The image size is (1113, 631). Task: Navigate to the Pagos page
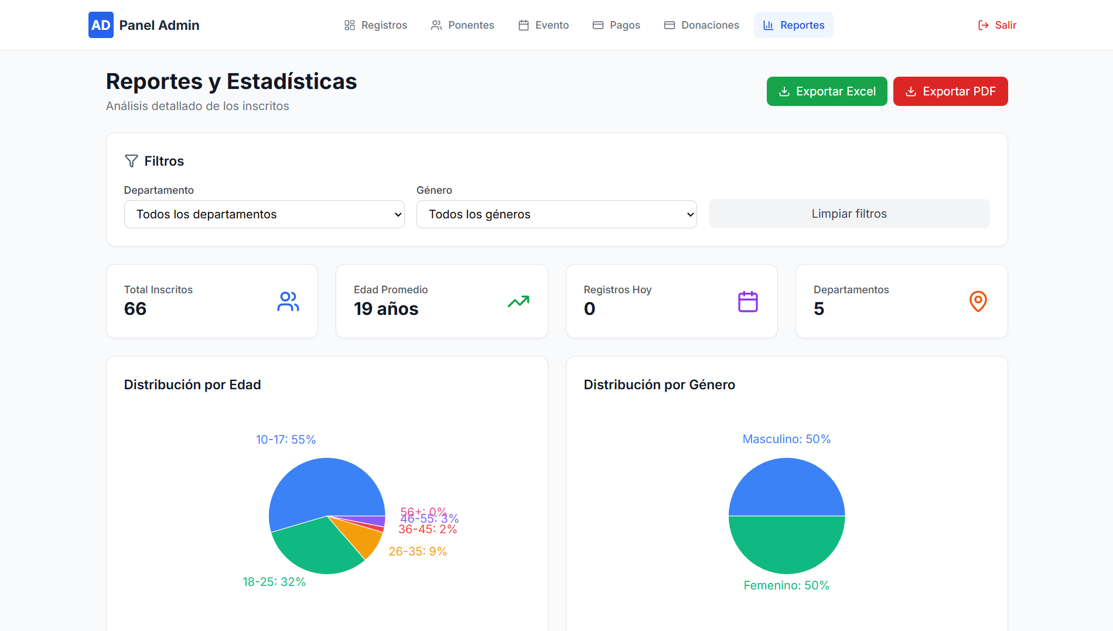(x=616, y=25)
